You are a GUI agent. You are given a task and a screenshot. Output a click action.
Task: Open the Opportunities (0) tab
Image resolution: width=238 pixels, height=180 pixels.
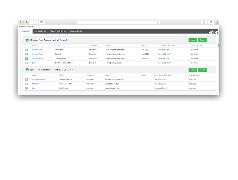coord(58,31)
